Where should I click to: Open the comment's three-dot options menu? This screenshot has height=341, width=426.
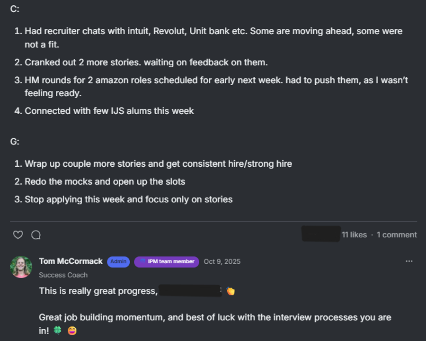pos(409,261)
